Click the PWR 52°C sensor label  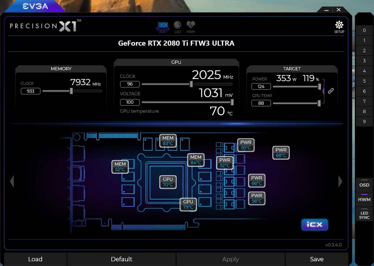point(225,163)
